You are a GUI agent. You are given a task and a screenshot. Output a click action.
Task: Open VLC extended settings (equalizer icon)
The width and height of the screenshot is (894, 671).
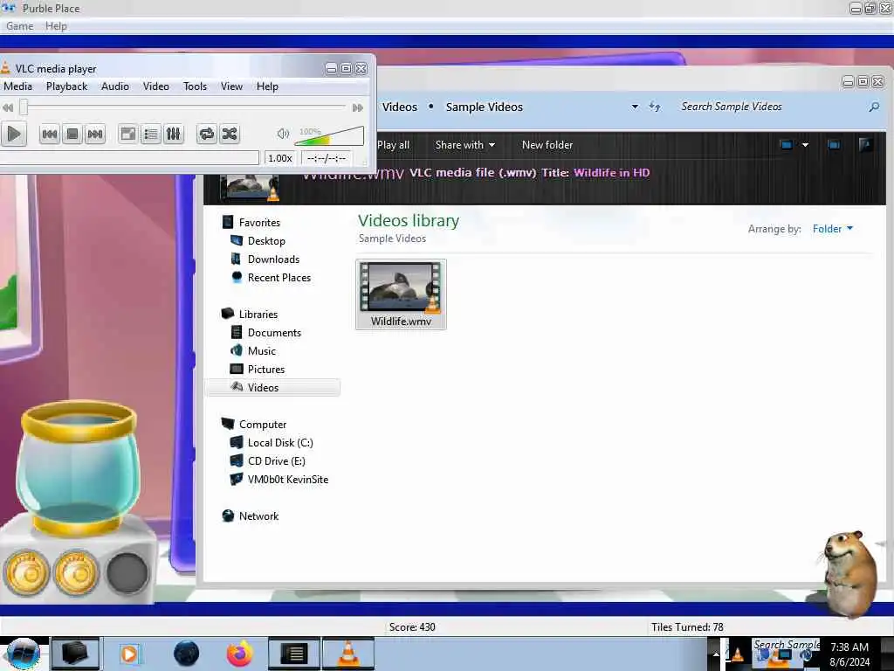click(x=174, y=134)
